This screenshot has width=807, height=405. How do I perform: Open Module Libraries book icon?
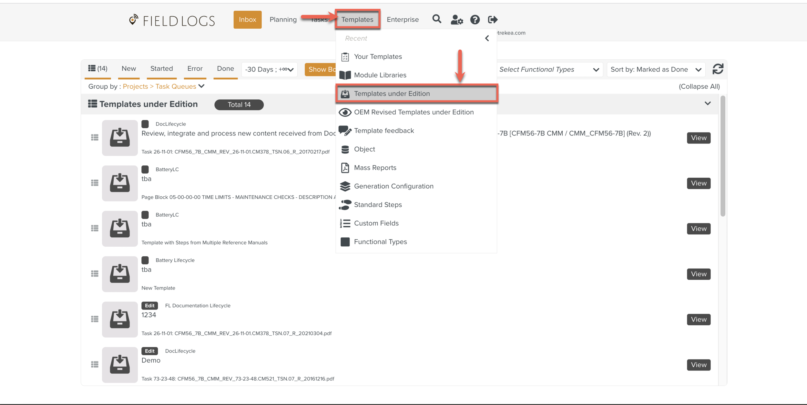[345, 75]
